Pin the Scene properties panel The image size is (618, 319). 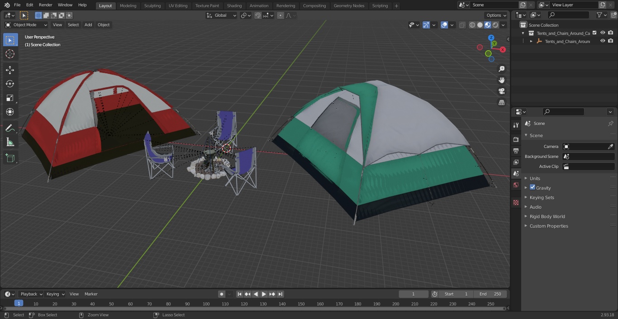610,124
